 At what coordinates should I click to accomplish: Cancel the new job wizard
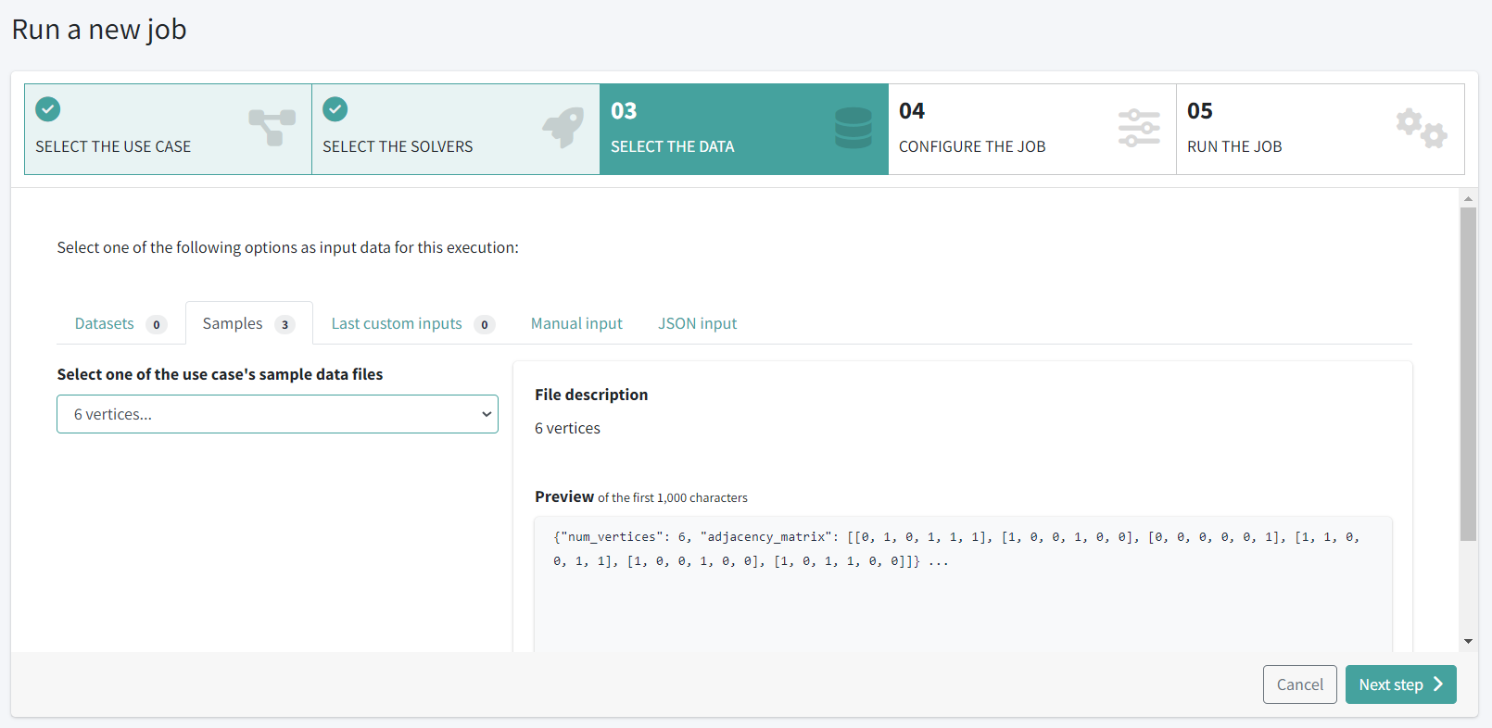[x=1299, y=684]
